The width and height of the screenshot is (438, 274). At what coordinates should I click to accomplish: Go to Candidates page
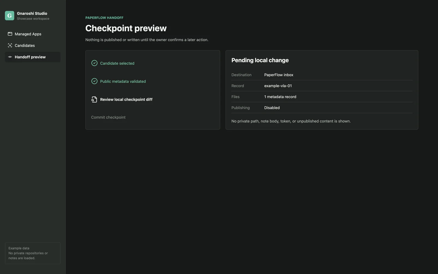pyautogui.click(x=33, y=45)
